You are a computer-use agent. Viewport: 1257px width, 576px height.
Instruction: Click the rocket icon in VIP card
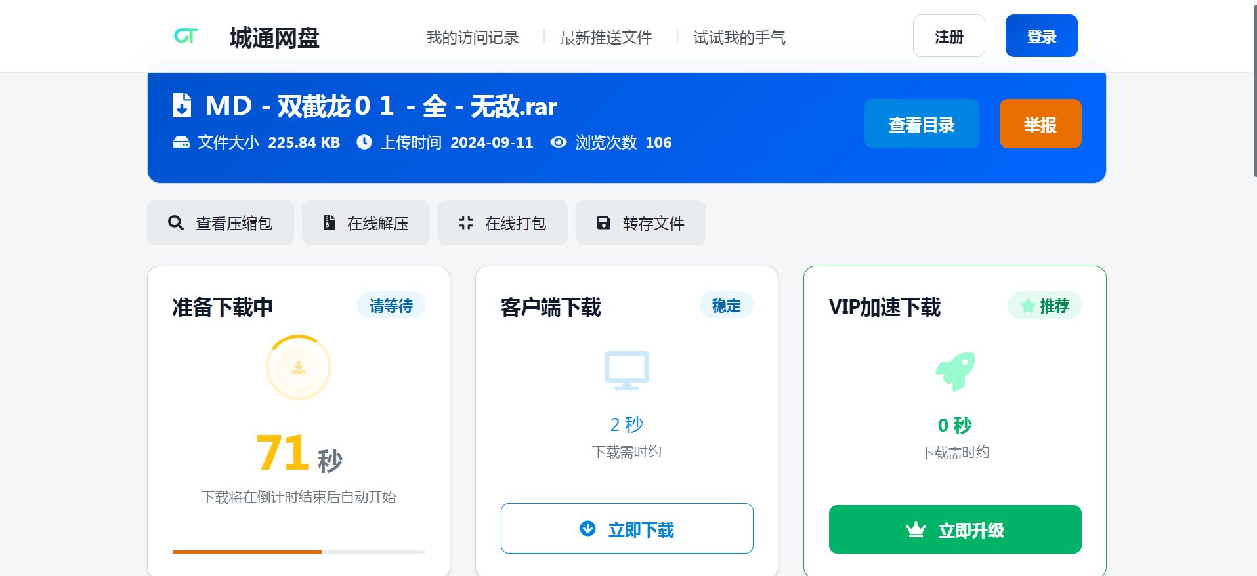[955, 371]
